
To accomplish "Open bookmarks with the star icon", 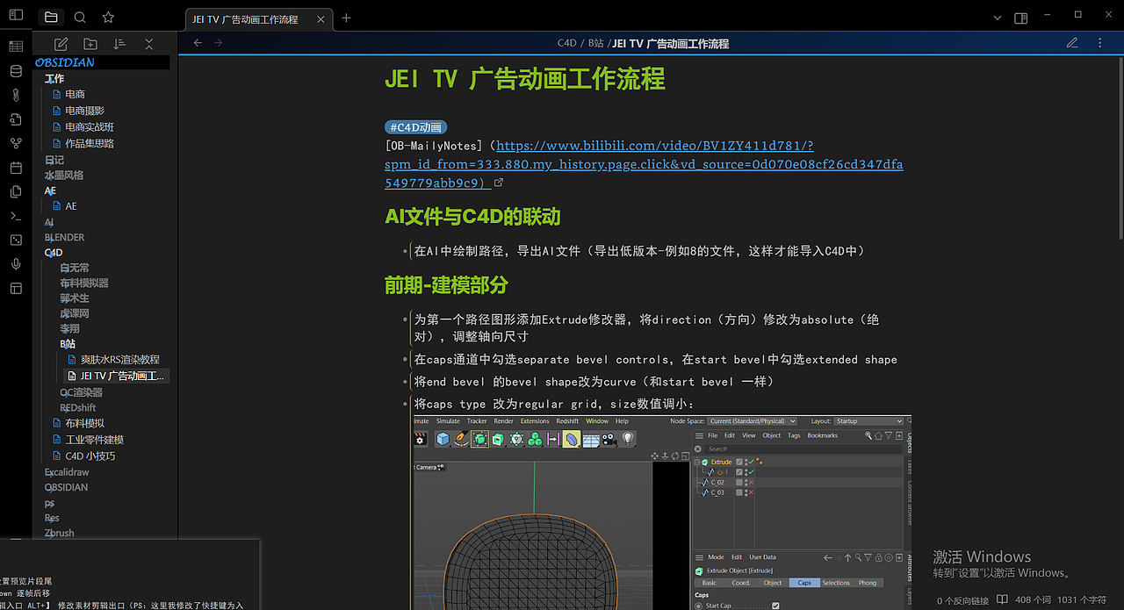I will tap(108, 17).
